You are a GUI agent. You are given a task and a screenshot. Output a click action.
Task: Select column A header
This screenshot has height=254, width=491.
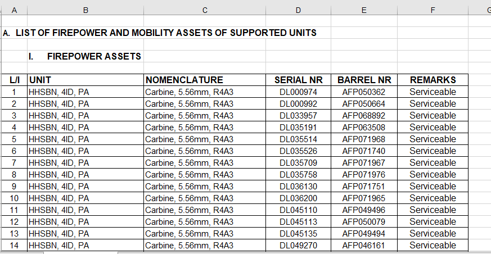pyautogui.click(x=14, y=10)
